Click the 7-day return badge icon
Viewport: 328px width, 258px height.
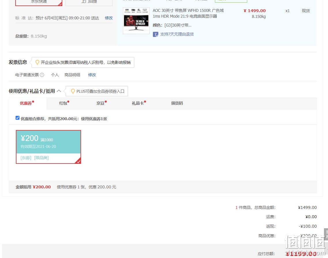click(155, 34)
